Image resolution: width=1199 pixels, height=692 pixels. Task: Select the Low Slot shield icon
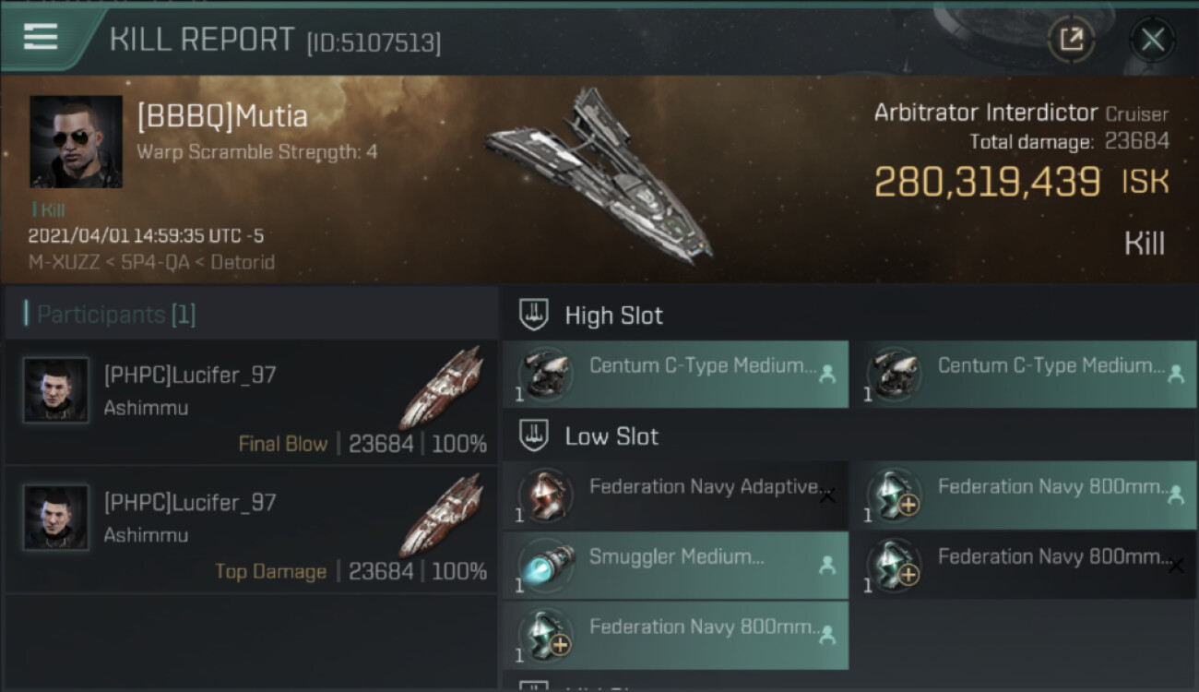pos(534,435)
